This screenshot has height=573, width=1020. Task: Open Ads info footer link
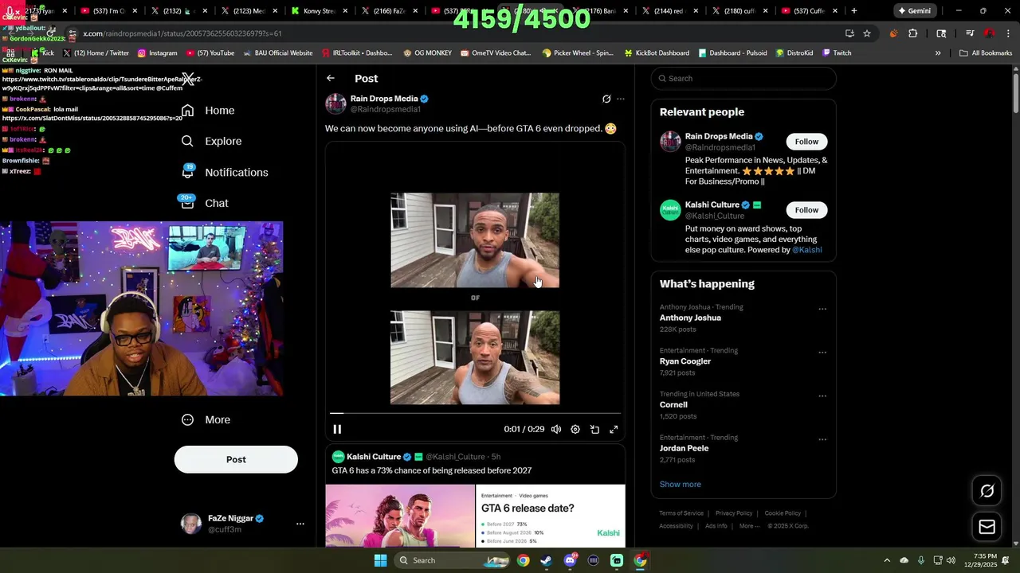716,526
